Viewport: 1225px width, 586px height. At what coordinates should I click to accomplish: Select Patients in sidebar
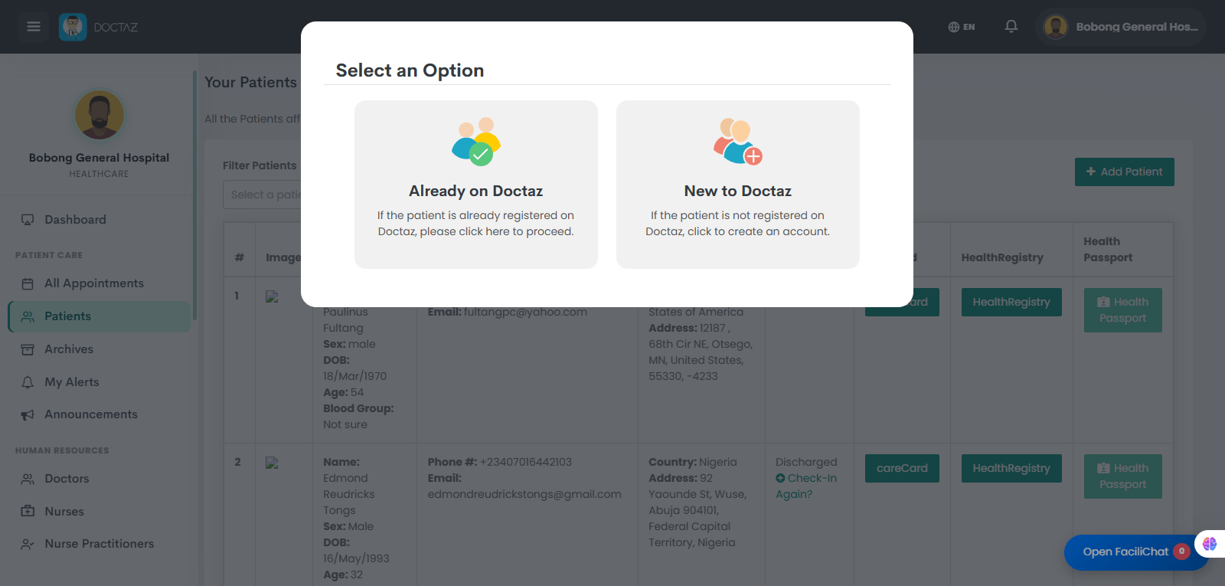[99, 316]
